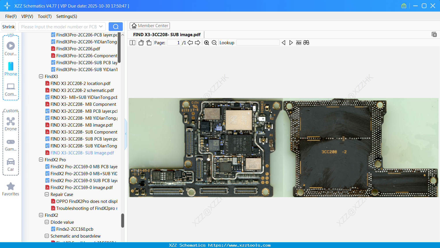Open FindX2 Pro-2CC169-0 image.pdf
440x248 pixels.
pyautogui.click(x=79, y=188)
